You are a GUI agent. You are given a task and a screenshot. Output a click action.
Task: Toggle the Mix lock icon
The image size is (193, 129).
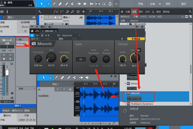pos(139,50)
